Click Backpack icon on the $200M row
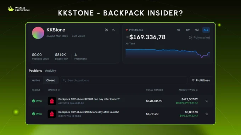The image size is (241, 135). (x=52, y=101)
